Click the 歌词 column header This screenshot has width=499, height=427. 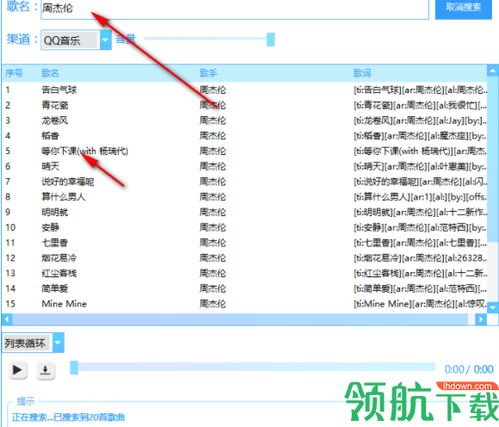(x=362, y=73)
